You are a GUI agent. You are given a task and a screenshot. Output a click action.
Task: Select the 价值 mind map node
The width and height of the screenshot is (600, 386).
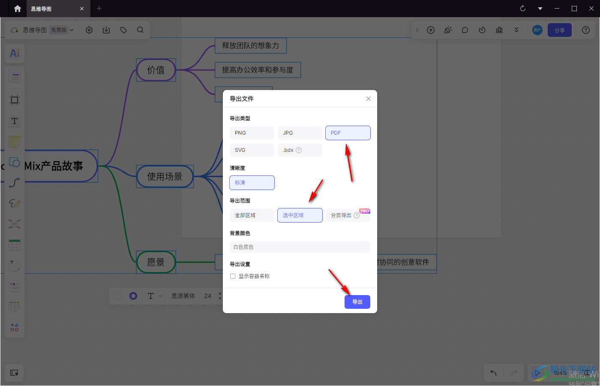156,70
